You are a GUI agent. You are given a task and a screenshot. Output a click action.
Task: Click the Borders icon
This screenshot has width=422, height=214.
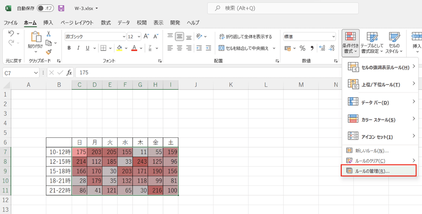[103, 48]
